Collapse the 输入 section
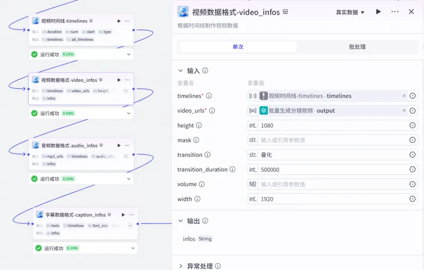 [x=180, y=71]
